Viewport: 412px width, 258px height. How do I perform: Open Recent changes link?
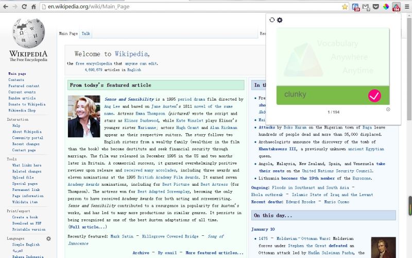(x=26, y=144)
